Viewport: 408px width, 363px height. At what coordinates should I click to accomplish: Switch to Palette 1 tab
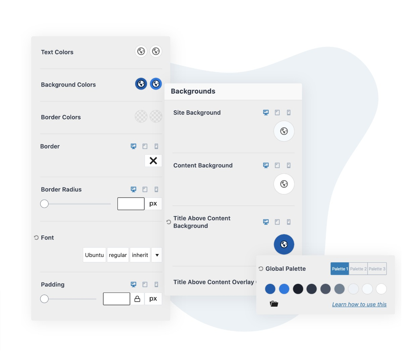point(340,269)
